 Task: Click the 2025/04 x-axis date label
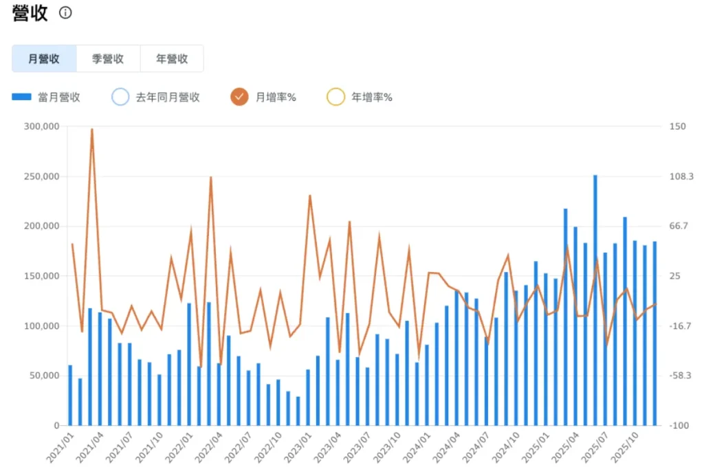tap(565, 448)
